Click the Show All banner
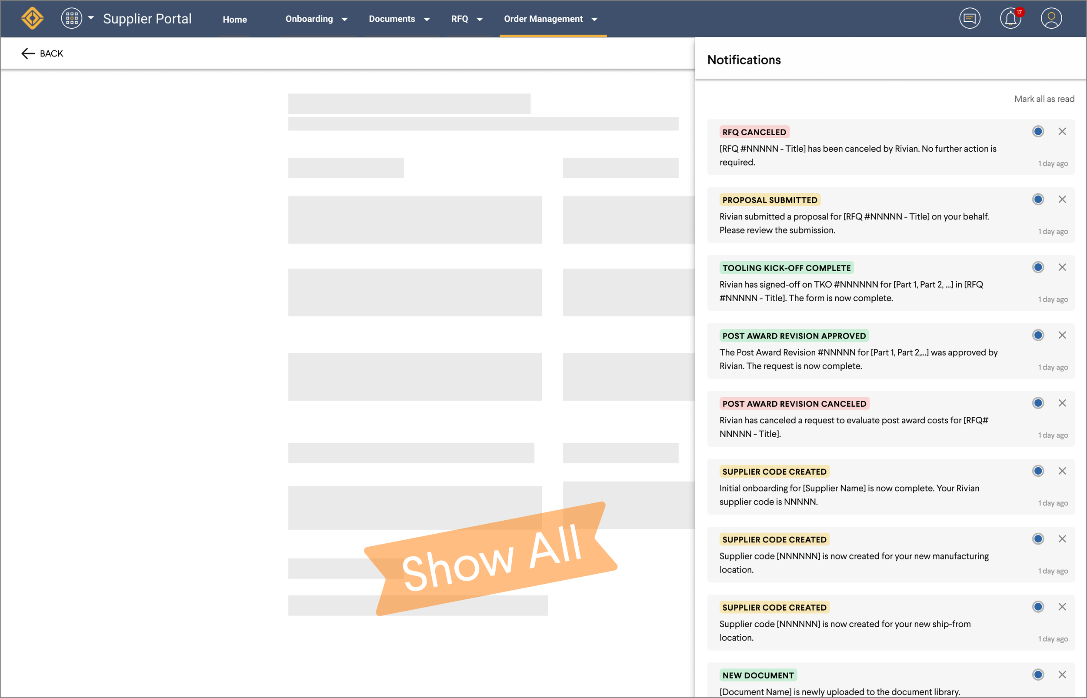Viewport: 1087px width, 698px height. coord(491,559)
